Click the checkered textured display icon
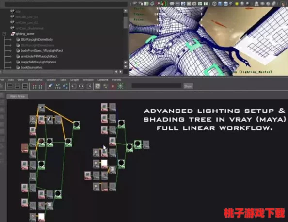Viewport: 288px width, 222px height. (x=231, y=3)
